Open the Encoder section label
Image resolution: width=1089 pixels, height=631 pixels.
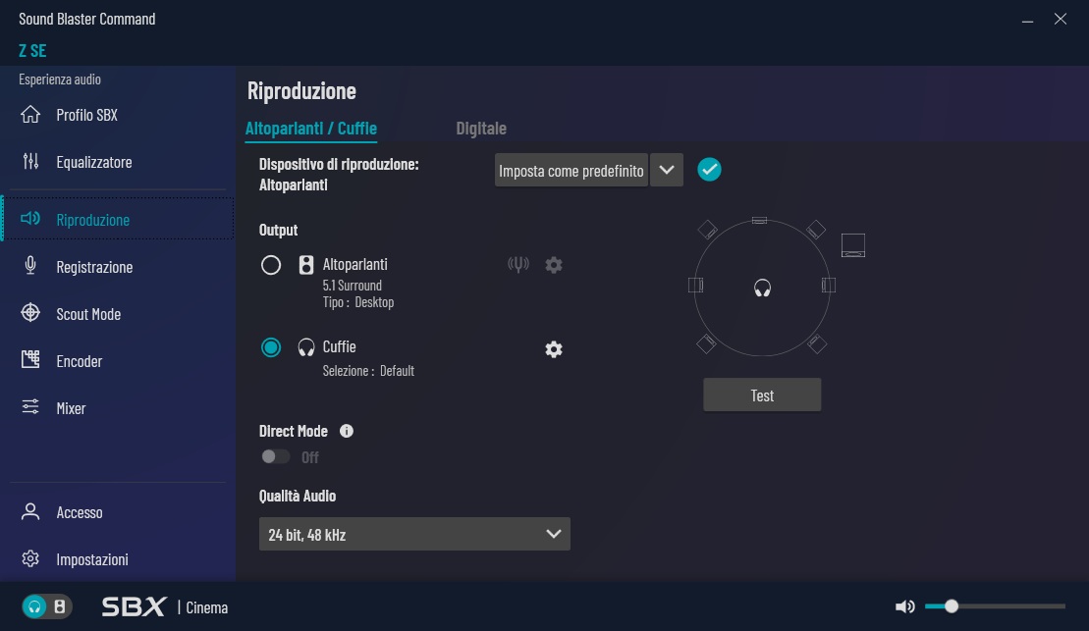pyautogui.click(x=80, y=361)
